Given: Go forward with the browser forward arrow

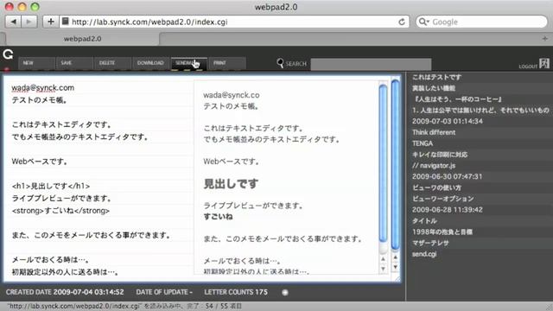Looking at the screenshot, I should (x=29, y=22).
